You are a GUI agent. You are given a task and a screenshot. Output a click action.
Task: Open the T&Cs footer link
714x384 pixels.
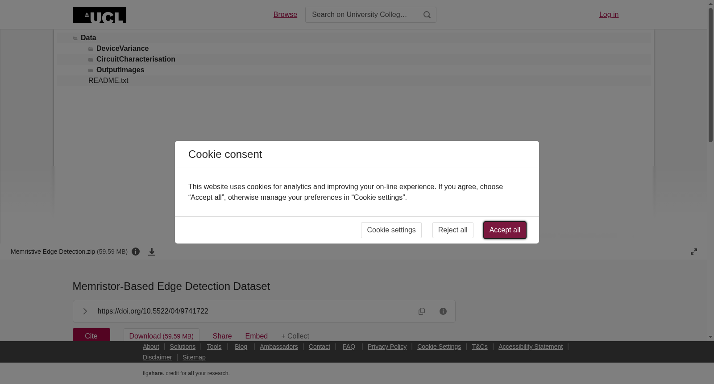[x=480, y=347]
